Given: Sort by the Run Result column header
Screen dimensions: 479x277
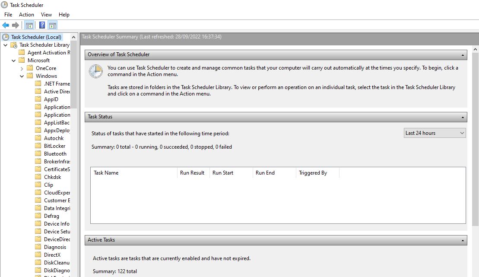Looking at the screenshot, I should pyautogui.click(x=192, y=172).
